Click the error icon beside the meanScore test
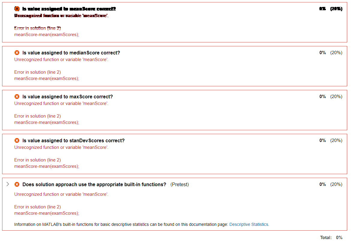361x246 pixels. [17, 9]
